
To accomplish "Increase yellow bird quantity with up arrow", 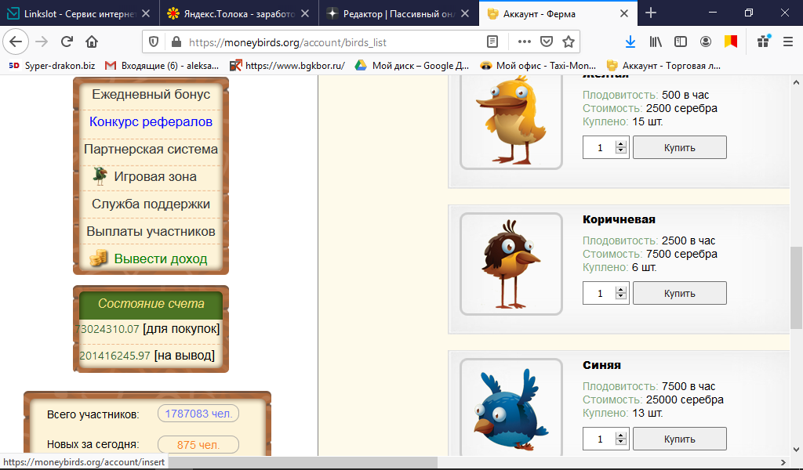I will point(621,143).
